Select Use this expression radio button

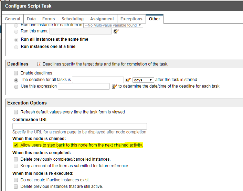[16, 87]
